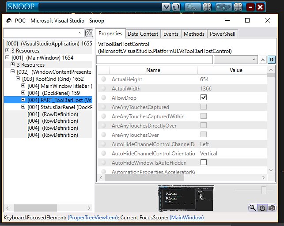This screenshot has height=226, width=284.
Task: Expand 3 Resources node under MainWindow
Action: (x=12, y=64)
